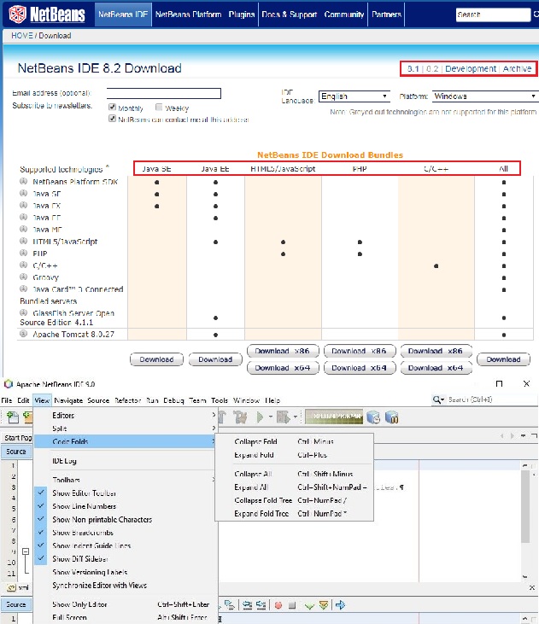The height and width of the screenshot is (624, 539).
Task: Click the NetBeans logo in the header
Action: 47,15
